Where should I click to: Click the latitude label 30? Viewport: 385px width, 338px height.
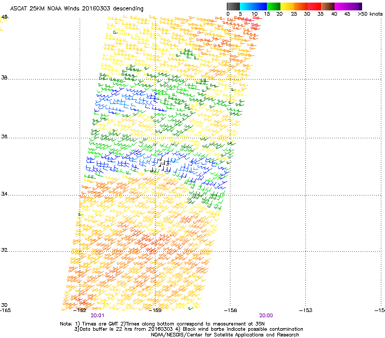pyautogui.click(x=4, y=305)
